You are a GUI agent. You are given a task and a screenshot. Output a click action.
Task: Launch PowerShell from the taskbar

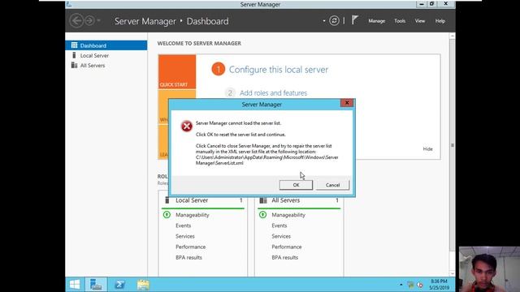tap(119, 285)
